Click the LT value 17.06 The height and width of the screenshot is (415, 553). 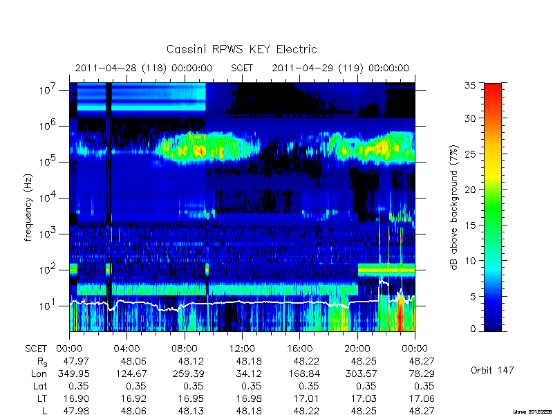coord(422,398)
